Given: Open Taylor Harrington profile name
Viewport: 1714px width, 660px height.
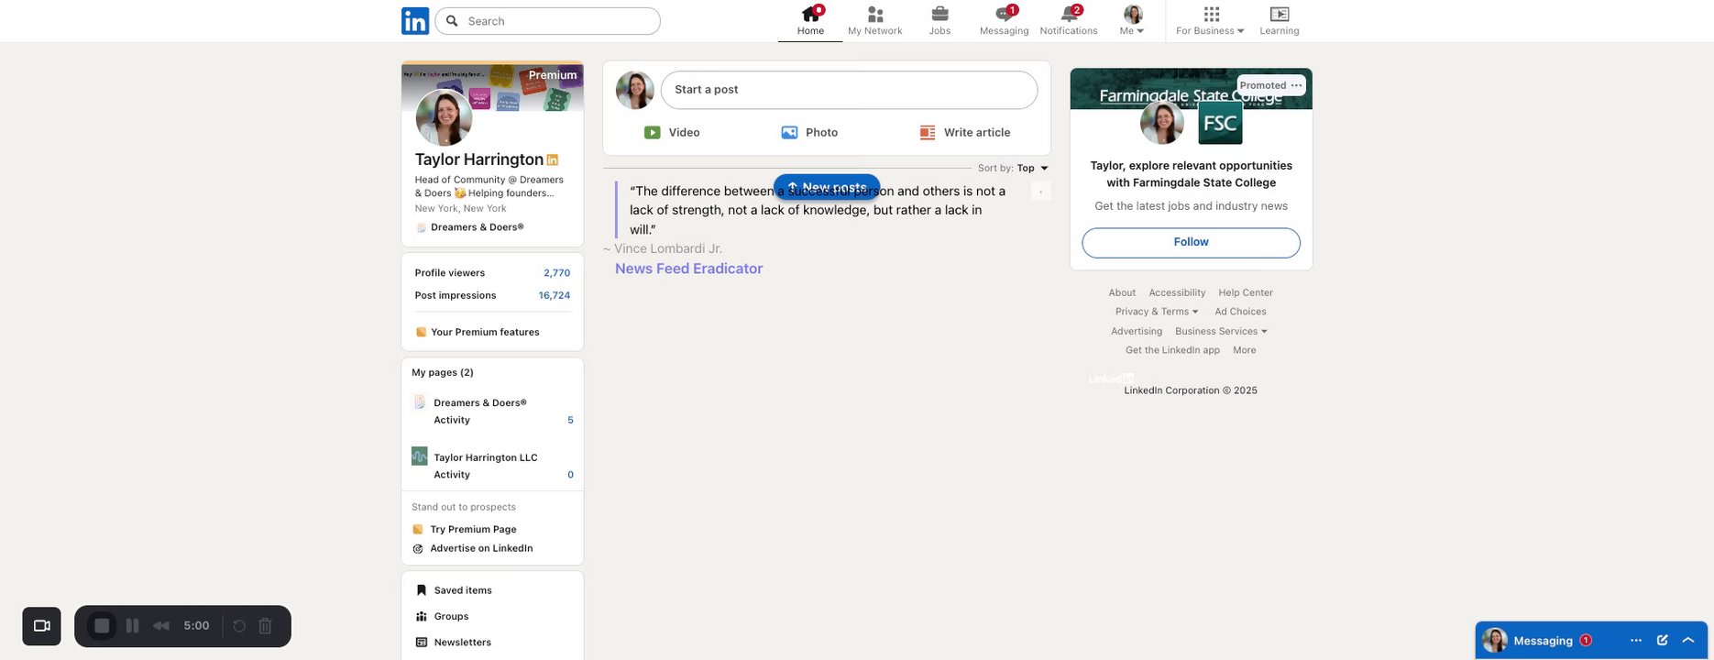Looking at the screenshot, I should click(x=478, y=159).
